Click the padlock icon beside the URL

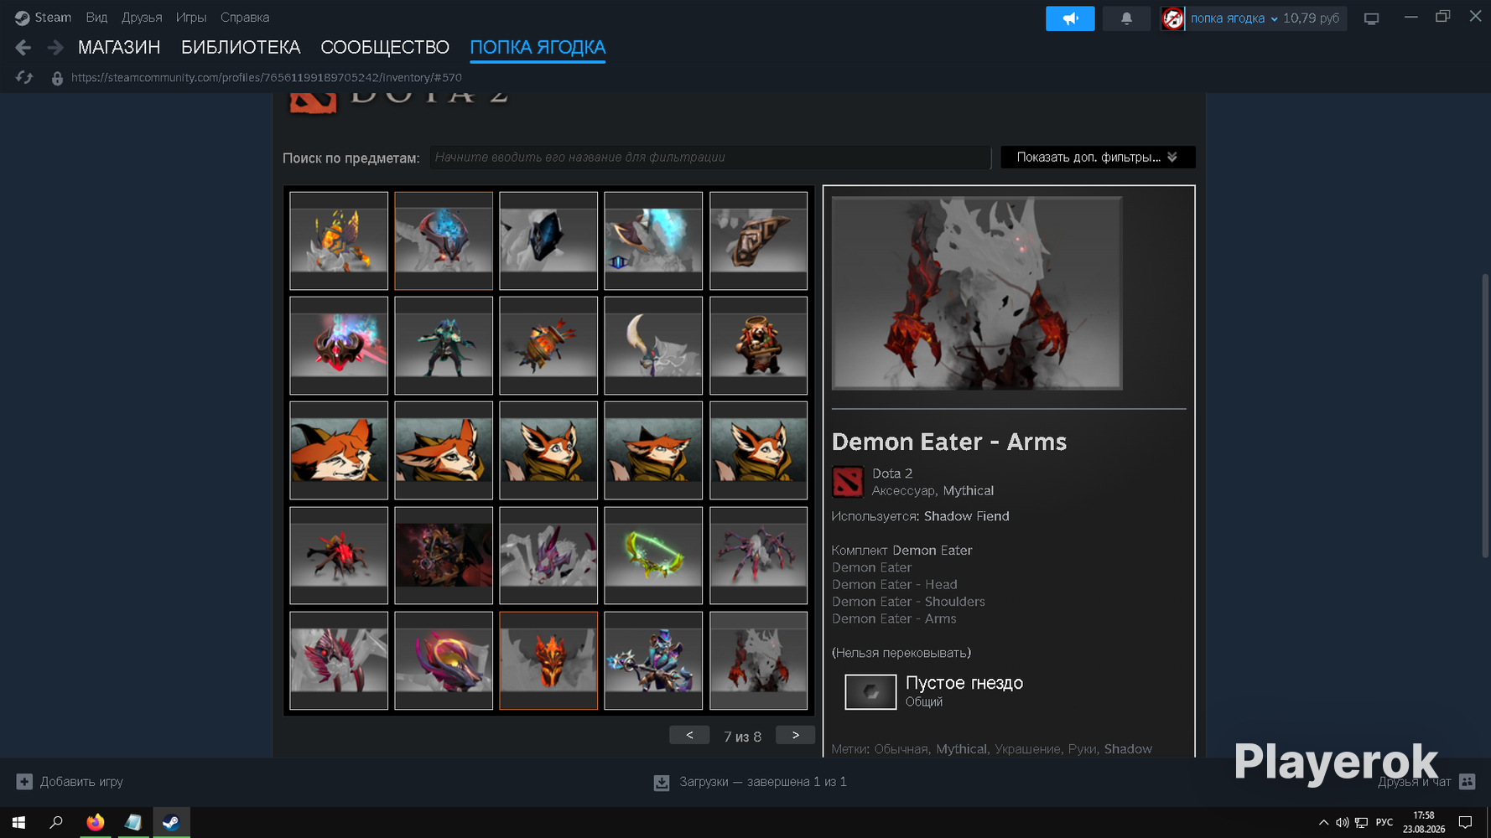(x=57, y=78)
